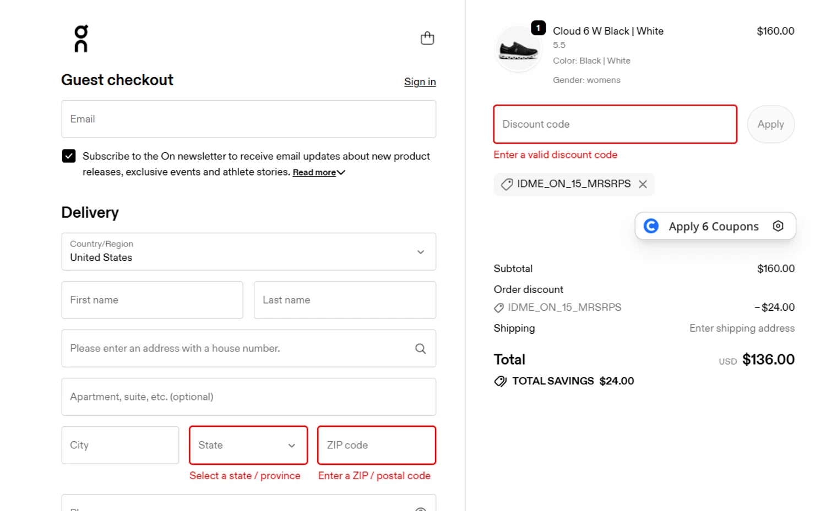
Task: Focus the Email input field
Action: [249, 119]
